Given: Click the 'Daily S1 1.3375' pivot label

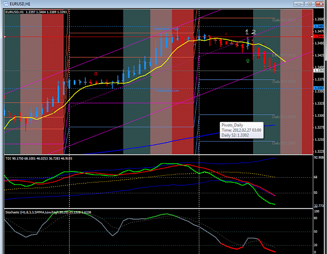Looking at the screenshot, I should [284, 82].
